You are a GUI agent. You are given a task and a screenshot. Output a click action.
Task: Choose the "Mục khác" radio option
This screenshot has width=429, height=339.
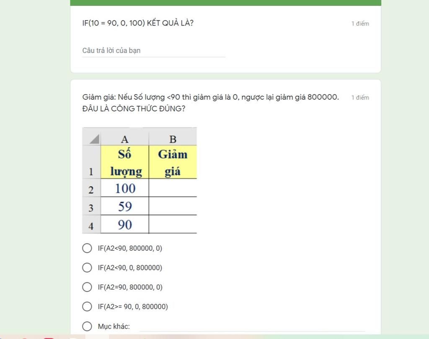(x=87, y=326)
